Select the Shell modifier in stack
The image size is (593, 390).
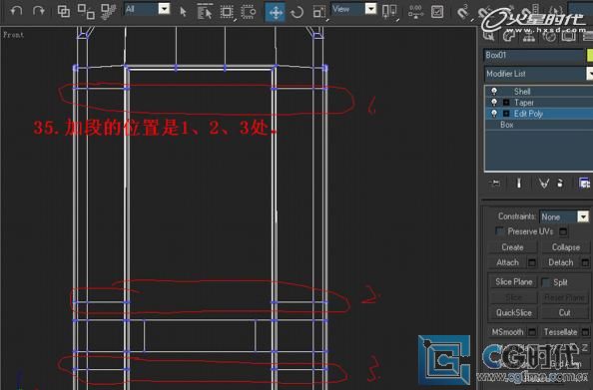click(x=522, y=91)
